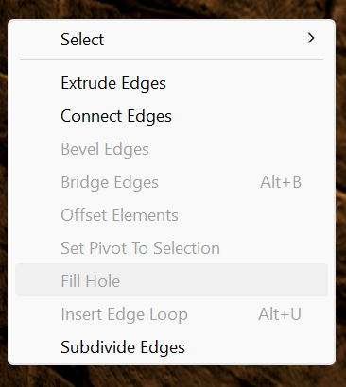Click the Alt+U shortcut text
The image size is (346, 387).
click(x=280, y=314)
